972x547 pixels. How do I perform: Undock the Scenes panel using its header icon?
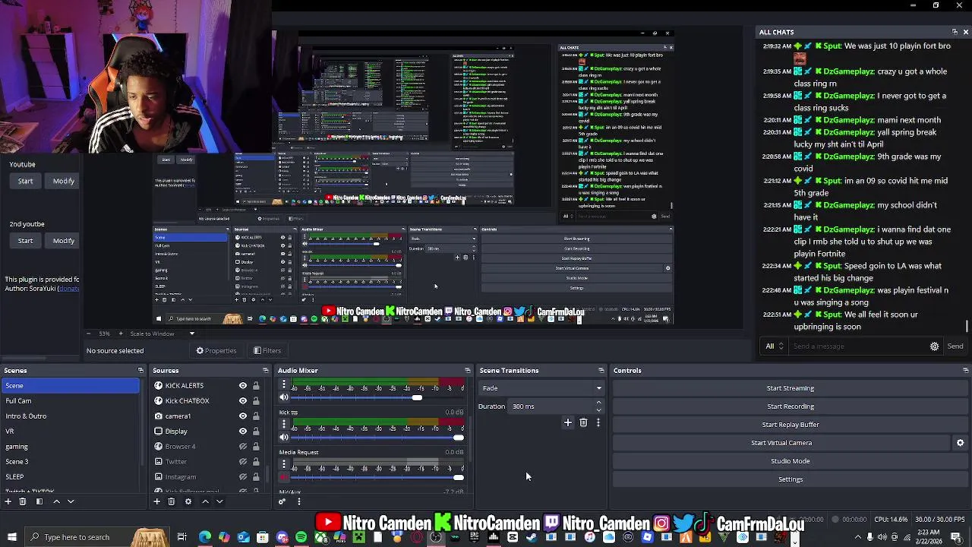pyautogui.click(x=140, y=370)
